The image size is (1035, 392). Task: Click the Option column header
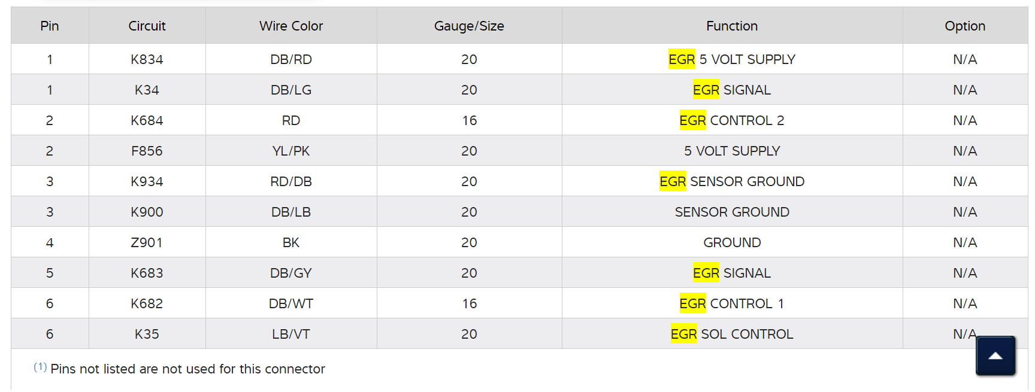(964, 26)
